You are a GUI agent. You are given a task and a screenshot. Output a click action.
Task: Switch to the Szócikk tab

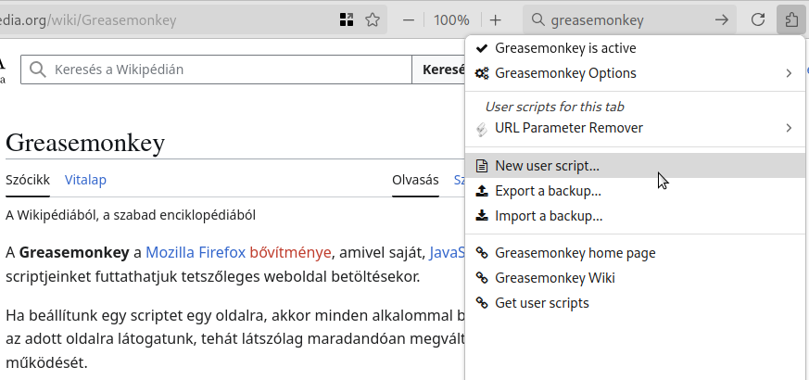[x=28, y=180]
